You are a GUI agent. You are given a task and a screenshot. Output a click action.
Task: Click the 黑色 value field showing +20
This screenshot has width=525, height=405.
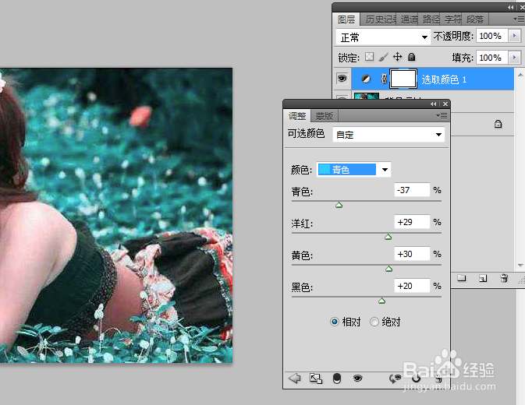pos(412,286)
